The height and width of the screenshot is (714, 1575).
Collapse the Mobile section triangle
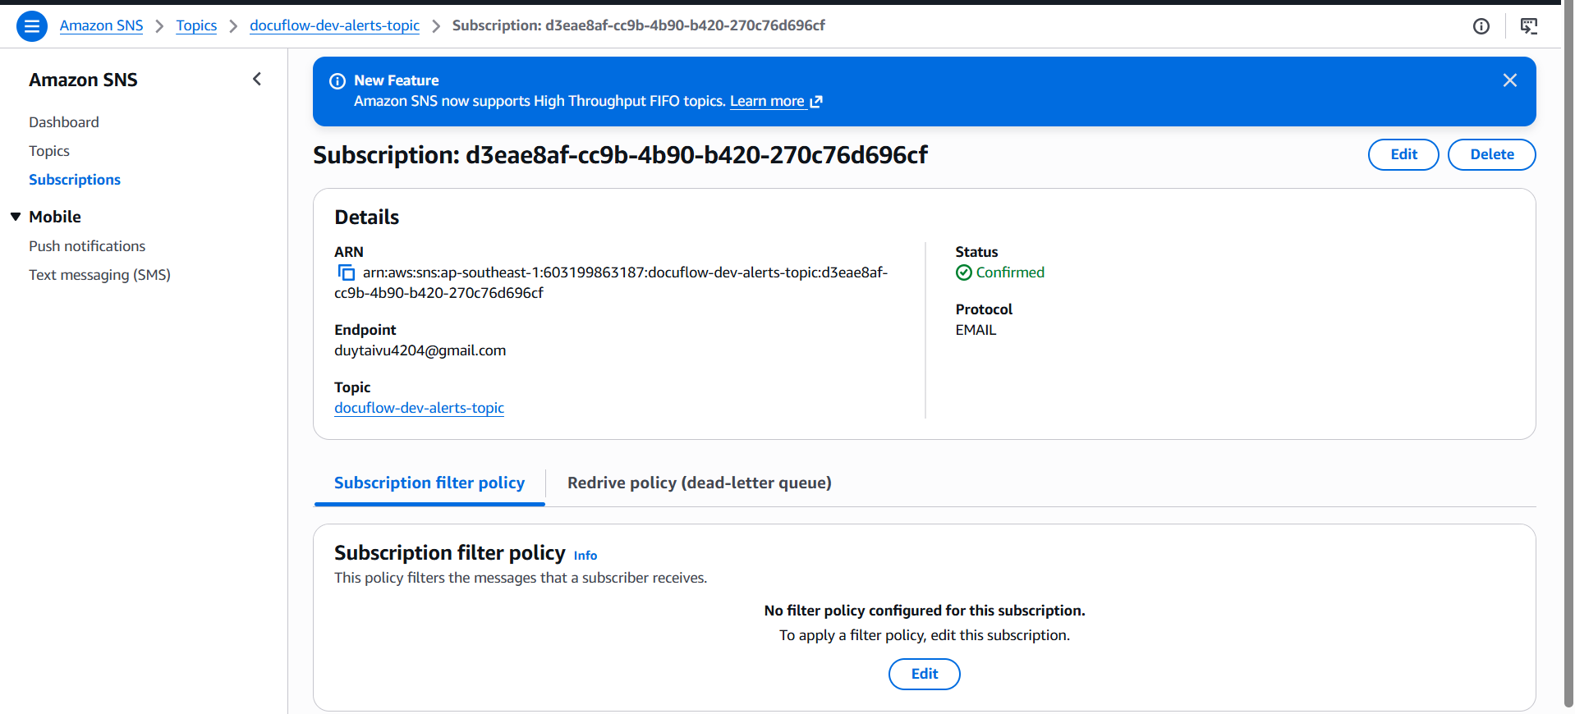tap(16, 217)
